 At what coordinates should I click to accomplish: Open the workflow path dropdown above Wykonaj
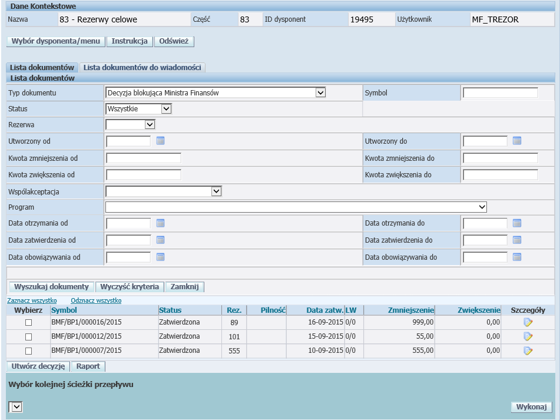tap(16, 407)
